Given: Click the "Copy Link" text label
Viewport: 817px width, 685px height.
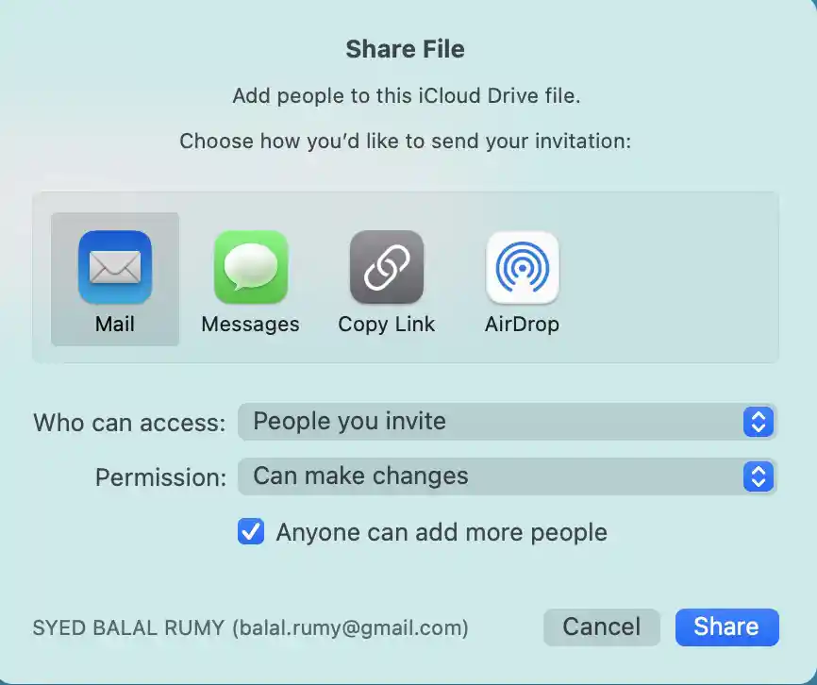Looking at the screenshot, I should 387,325.
